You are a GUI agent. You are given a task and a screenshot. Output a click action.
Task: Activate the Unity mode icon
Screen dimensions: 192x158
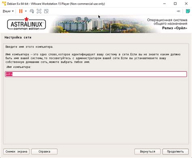pyautogui.click(x=46, y=11)
